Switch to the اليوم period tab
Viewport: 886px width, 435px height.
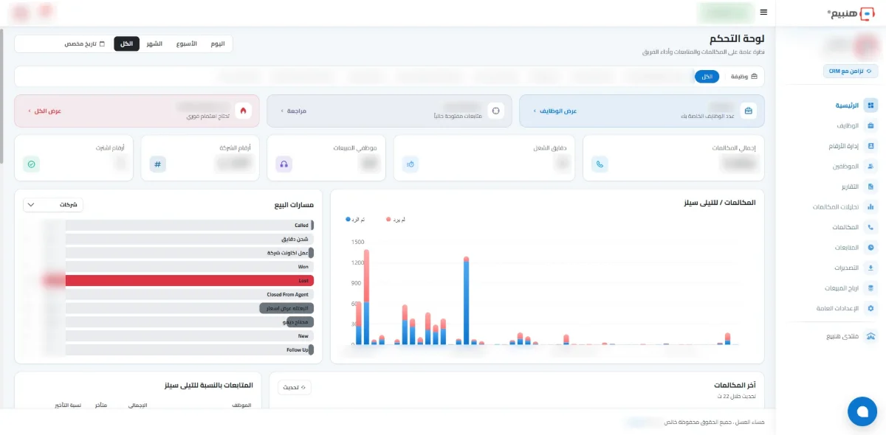[218, 44]
